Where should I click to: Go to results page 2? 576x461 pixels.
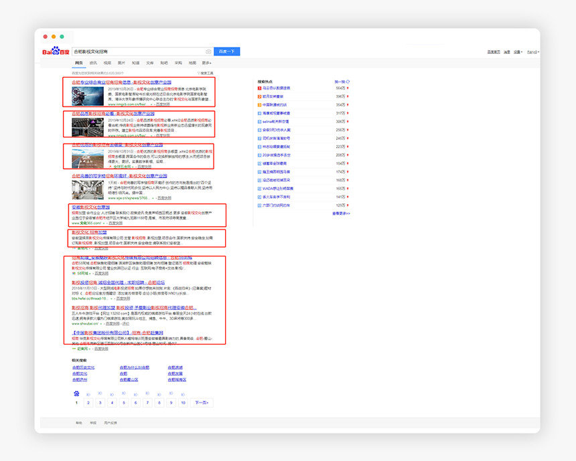(88, 403)
